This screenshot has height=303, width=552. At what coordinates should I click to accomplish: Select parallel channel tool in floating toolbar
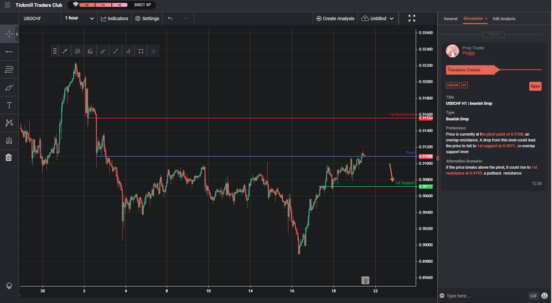(x=128, y=51)
